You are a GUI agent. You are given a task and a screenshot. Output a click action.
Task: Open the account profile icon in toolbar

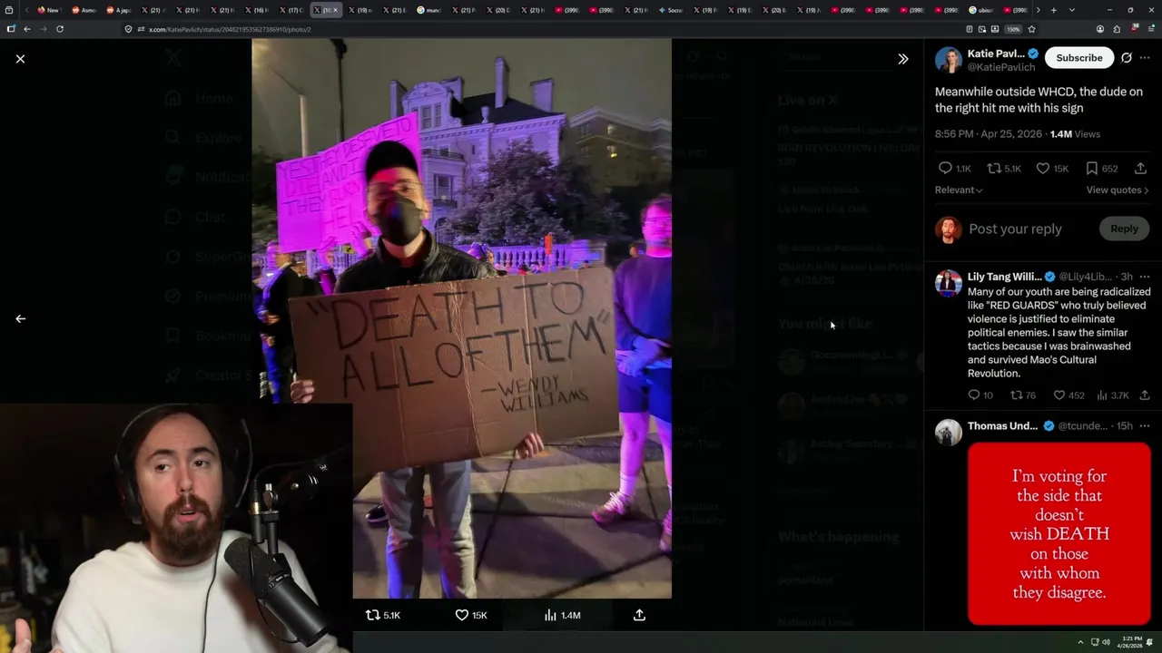click(x=1100, y=29)
